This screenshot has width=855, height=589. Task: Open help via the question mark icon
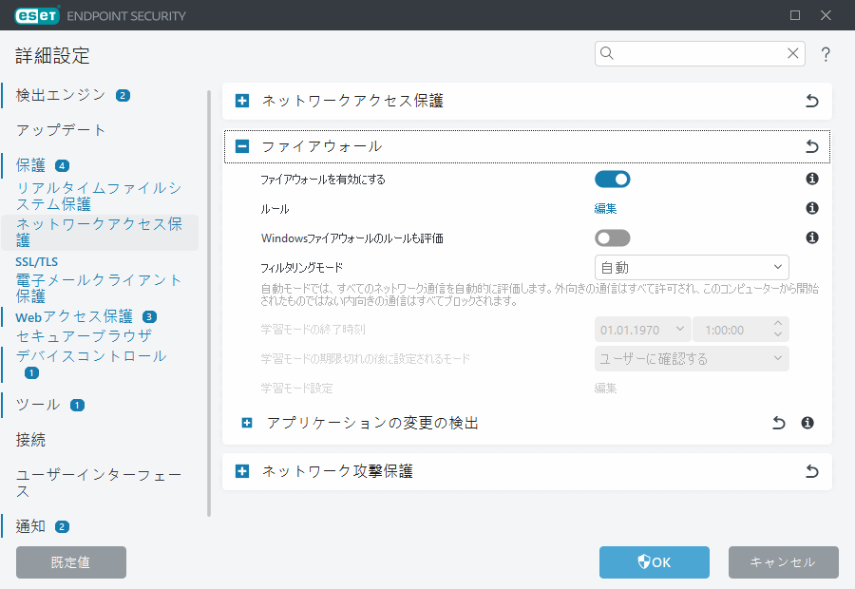(826, 54)
